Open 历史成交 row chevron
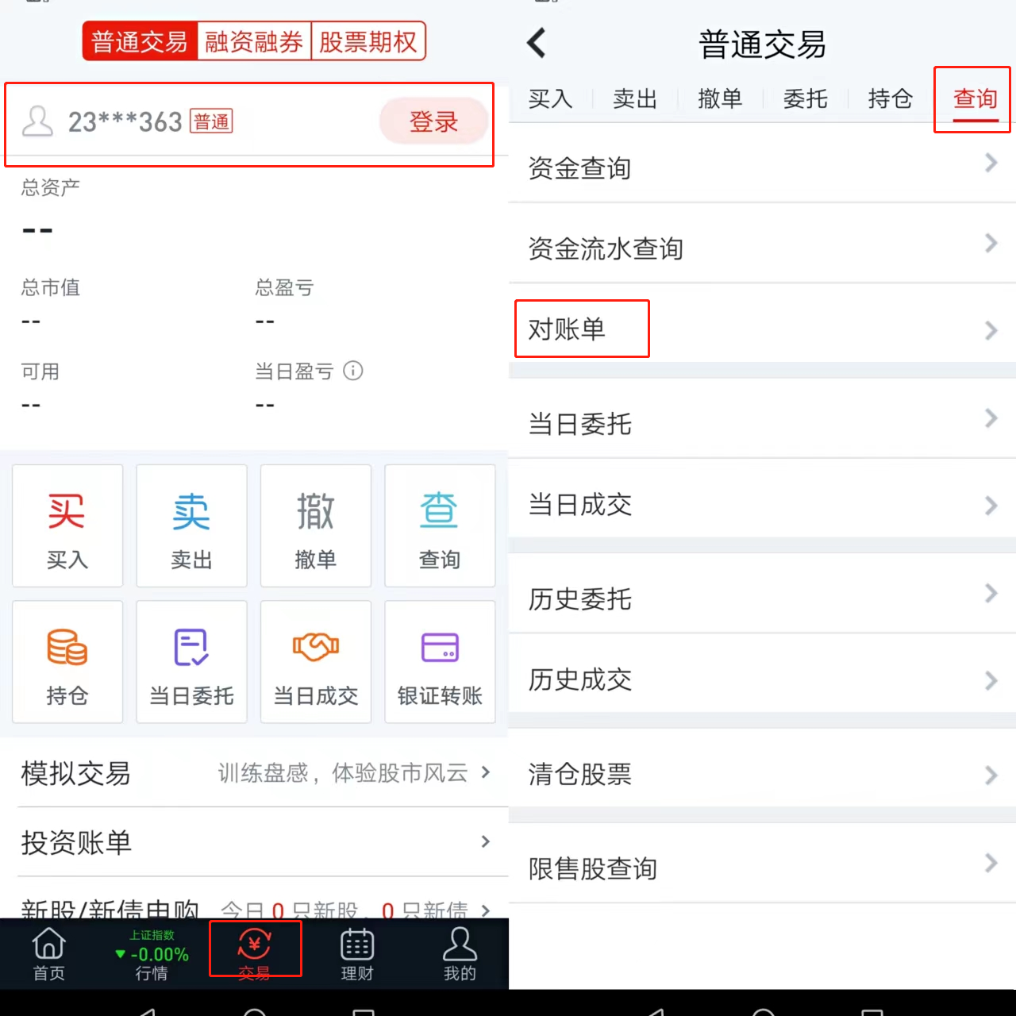The height and width of the screenshot is (1016, 1016). (x=991, y=680)
